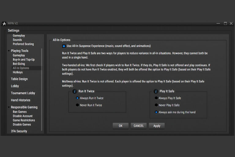Select All-In Options in sidebar
The height and width of the screenshot is (157, 235).
tap(21, 68)
